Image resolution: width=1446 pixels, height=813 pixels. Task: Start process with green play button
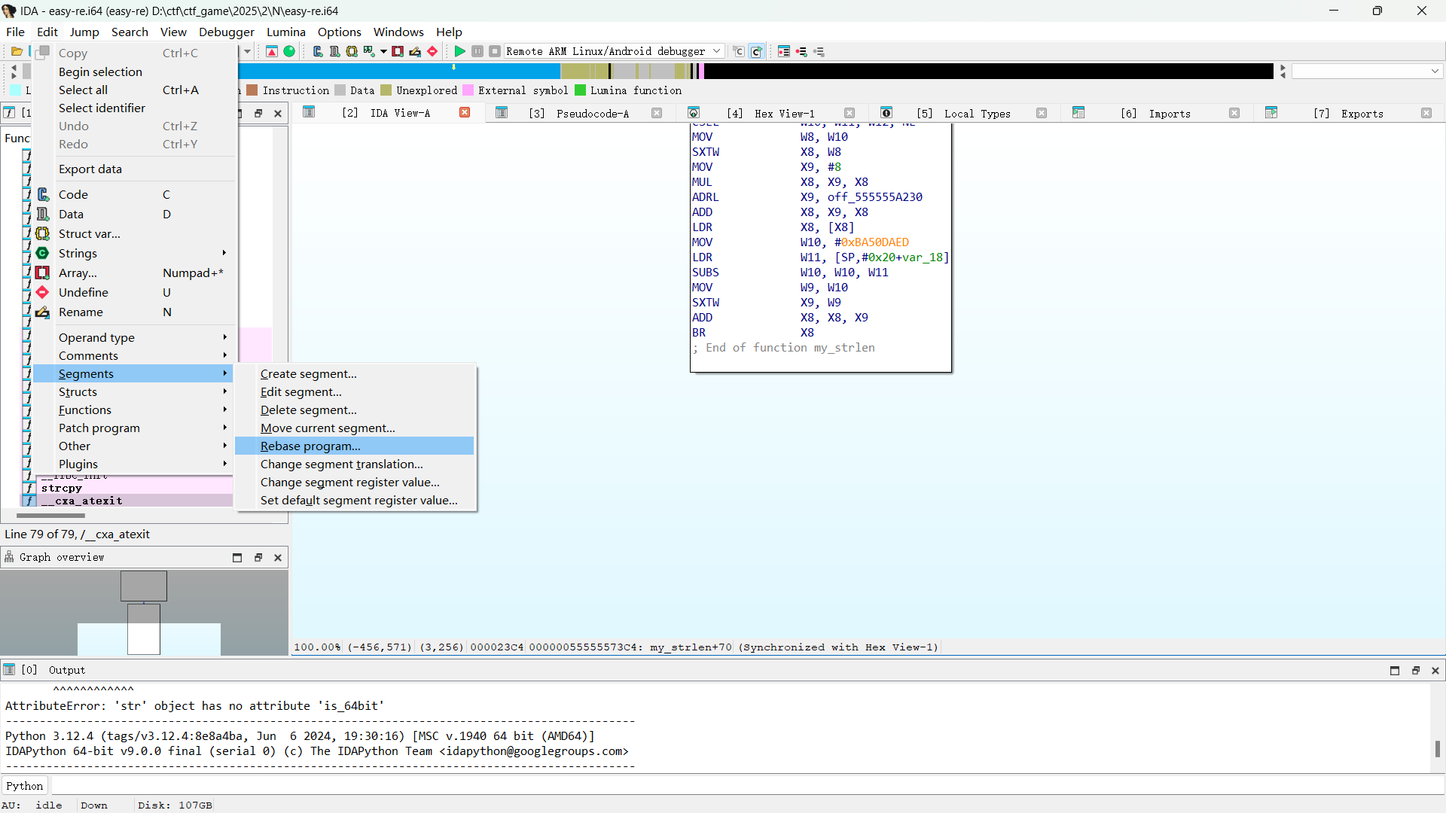click(459, 51)
